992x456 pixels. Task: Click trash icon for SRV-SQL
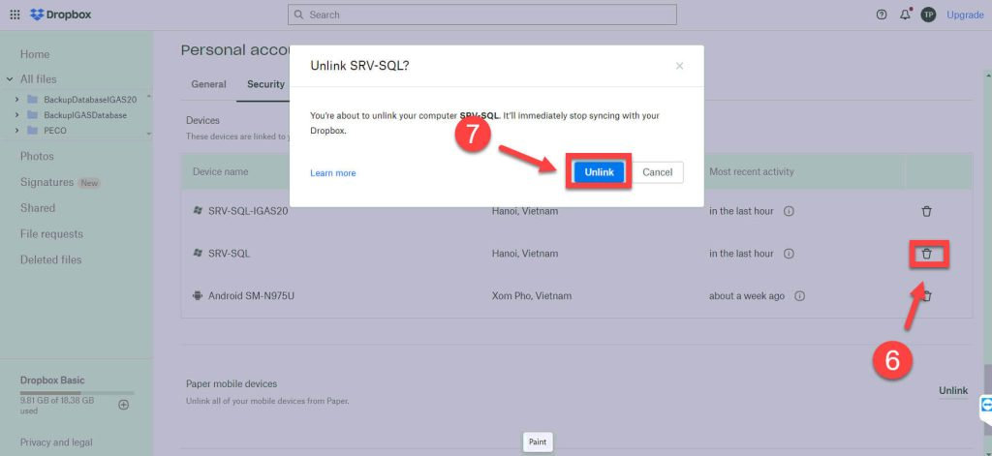[x=926, y=254]
